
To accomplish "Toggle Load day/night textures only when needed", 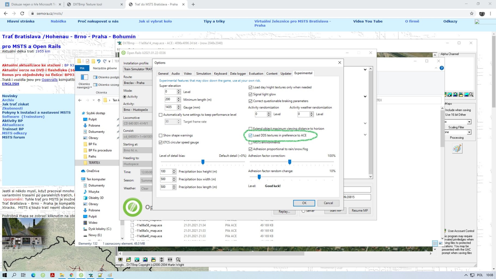I will click(250, 87).
